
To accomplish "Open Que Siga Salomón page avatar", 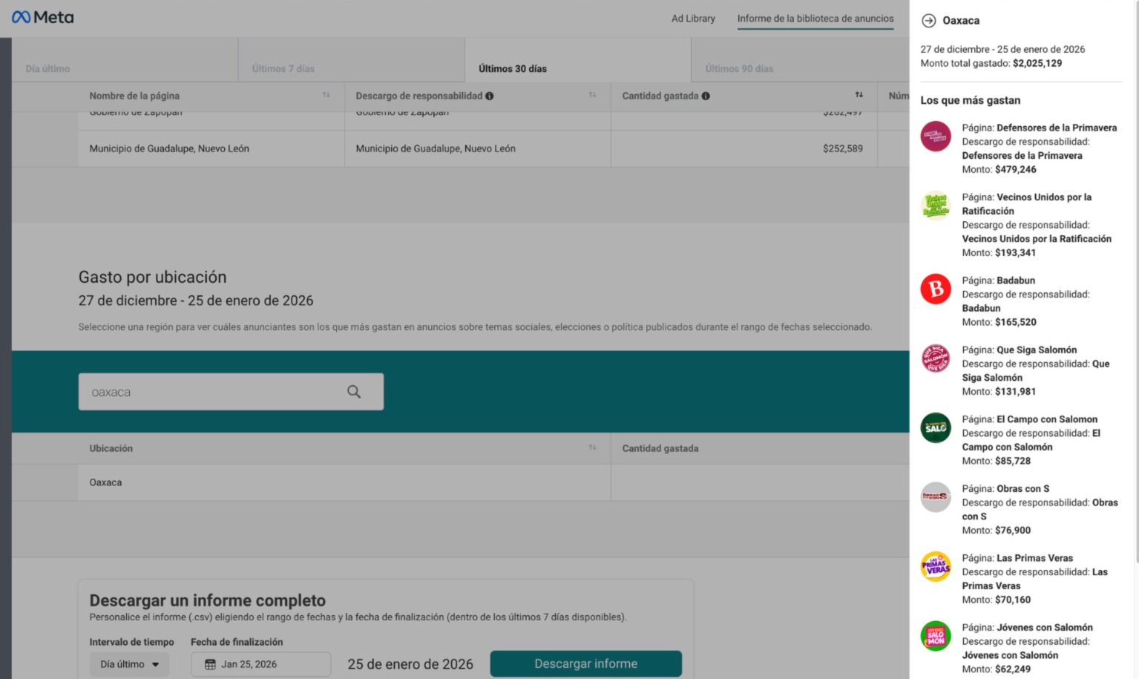I will (936, 358).
